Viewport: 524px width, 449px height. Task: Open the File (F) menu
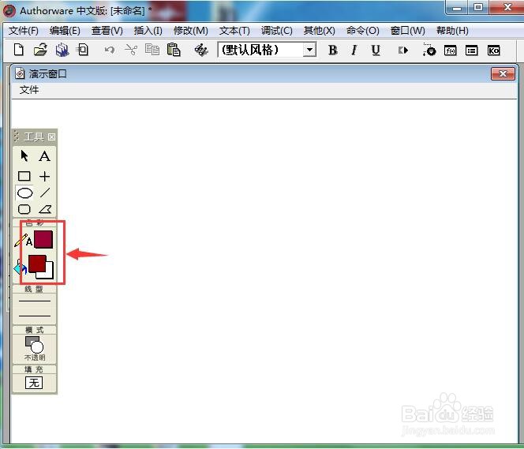[x=24, y=31]
